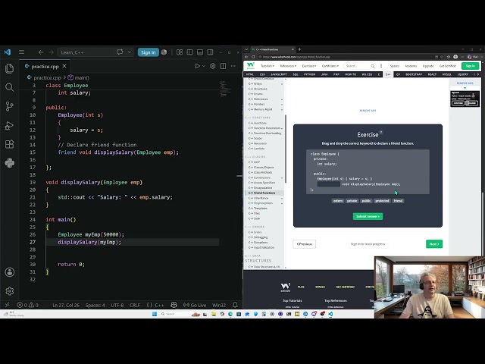485x364 pixels.
Task: Click the VS Code icon in taskbar
Action: point(330,314)
